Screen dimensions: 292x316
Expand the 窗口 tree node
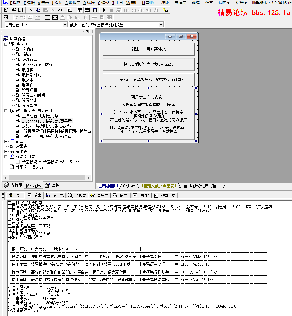(6, 141)
